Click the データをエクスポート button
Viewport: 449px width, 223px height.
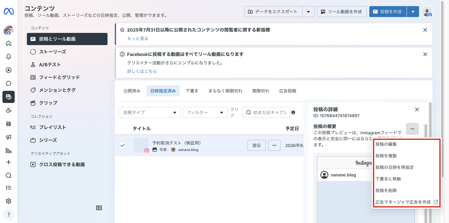(273, 12)
